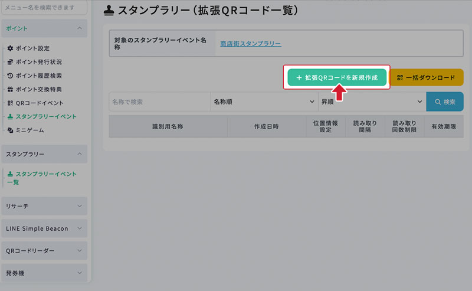Expand the リサーチ menu section
This screenshot has width=472, height=291.
coord(79,206)
